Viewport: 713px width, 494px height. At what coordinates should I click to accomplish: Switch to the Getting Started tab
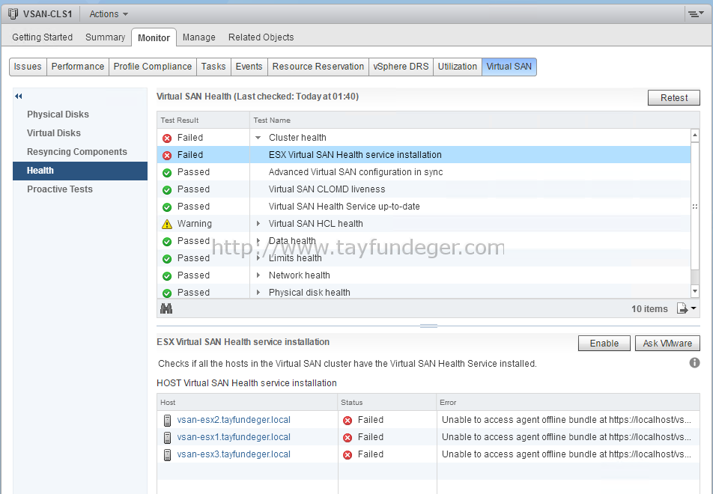coord(42,37)
